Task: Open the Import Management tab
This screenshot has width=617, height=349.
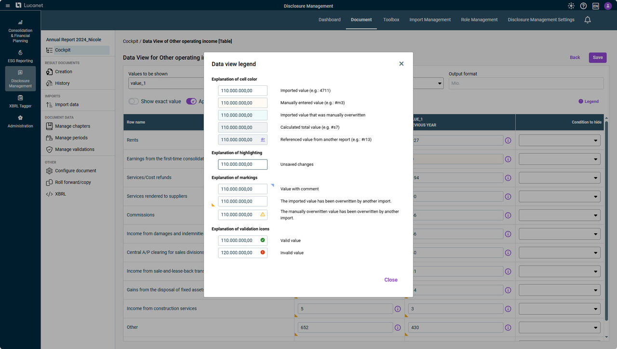Action: tap(430, 20)
